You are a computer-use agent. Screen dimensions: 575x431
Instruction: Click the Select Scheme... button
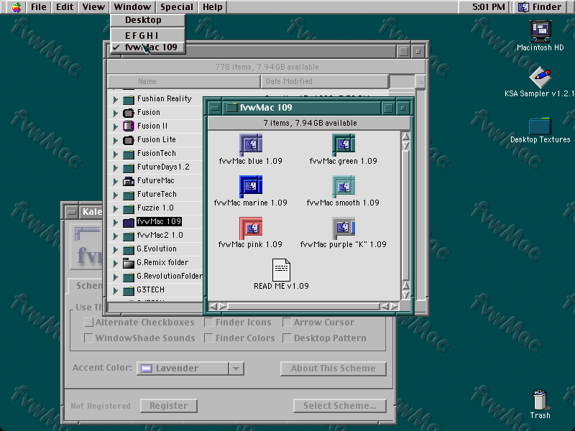(339, 406)
